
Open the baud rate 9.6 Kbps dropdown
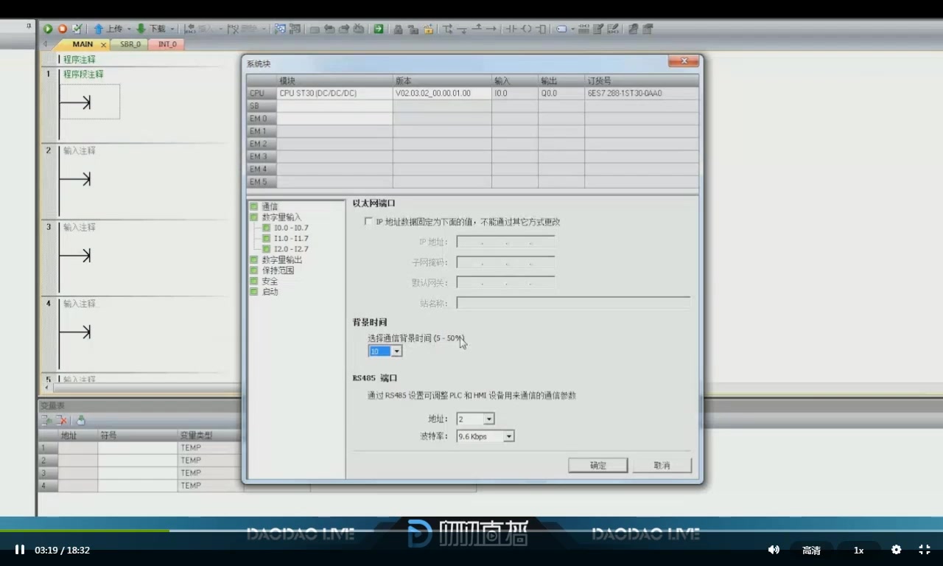(x=508, y=436)
